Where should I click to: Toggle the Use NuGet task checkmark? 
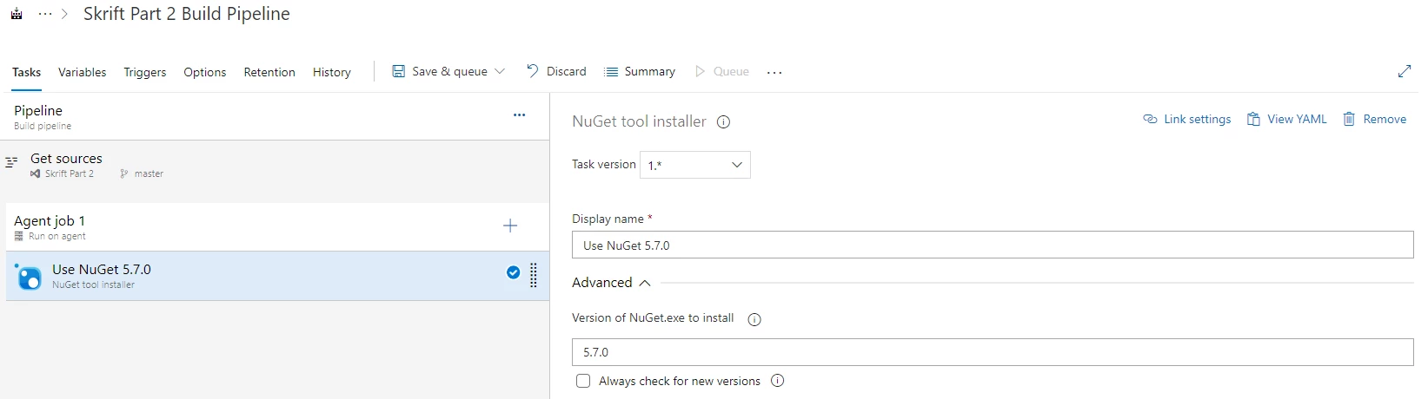(x=513, y=272)
